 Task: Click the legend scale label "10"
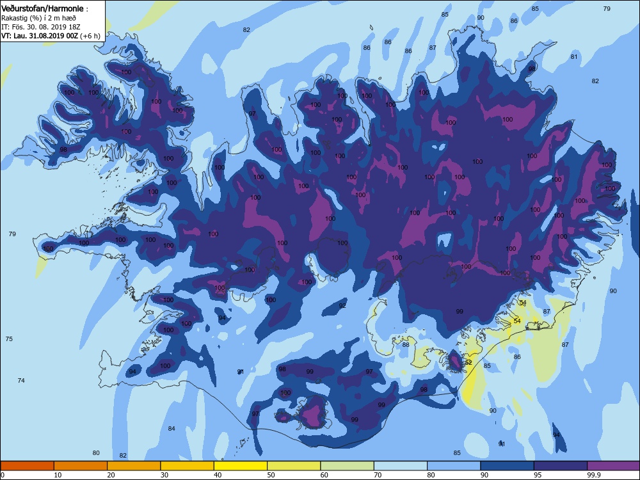pos(58,475)
